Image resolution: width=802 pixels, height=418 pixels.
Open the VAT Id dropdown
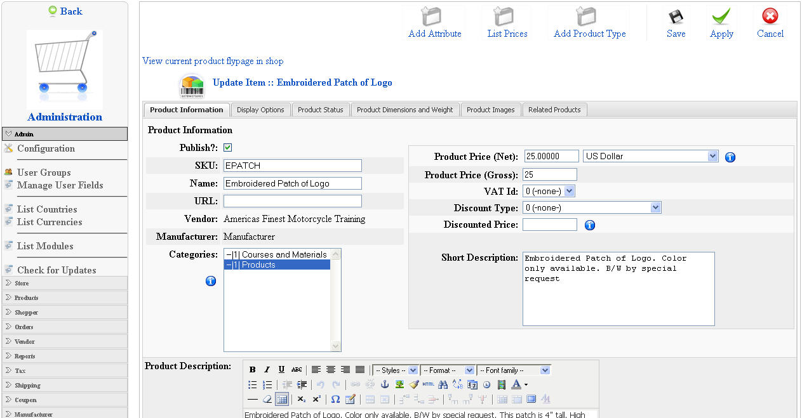(x=549, y=191)
